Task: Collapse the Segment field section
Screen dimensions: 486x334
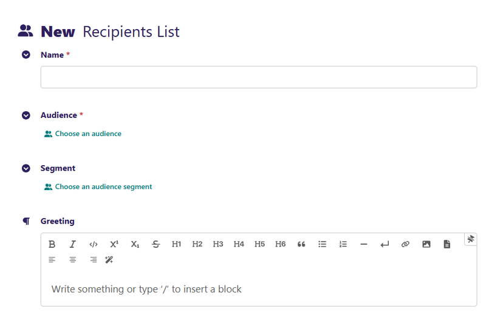Action: (26, 168)
